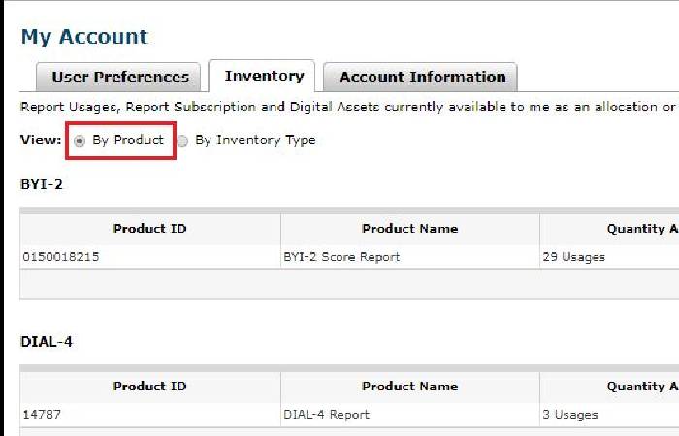Viewport: 679px width, 436px height.
Task: Open the User Preferences tab
Action: (x=120, y=78)
